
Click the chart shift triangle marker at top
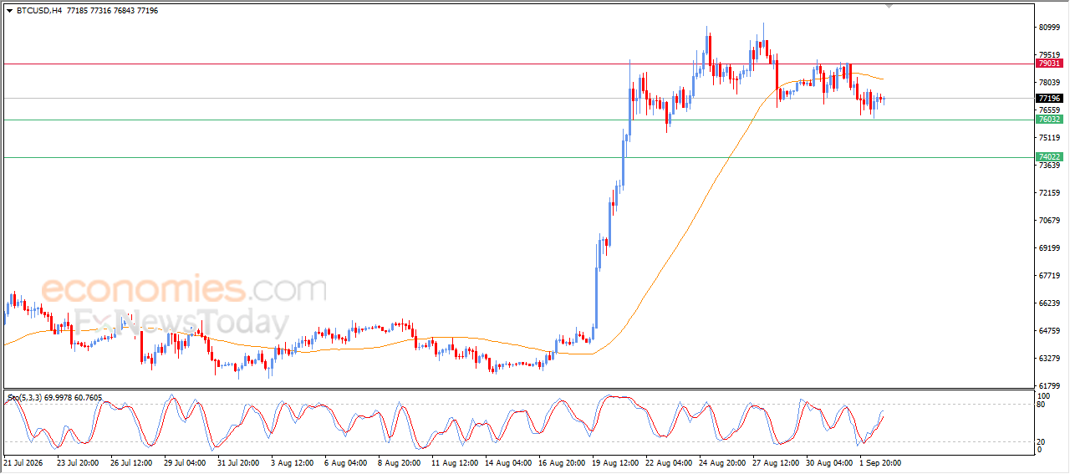pyautogui.click(x=889, y=7)
